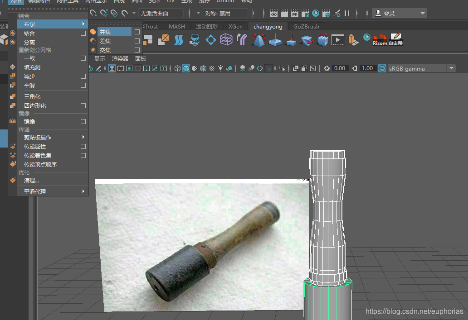Open the 渲染器 panel menu
This screenshot has height=320, width=468.
click(120, 59)
